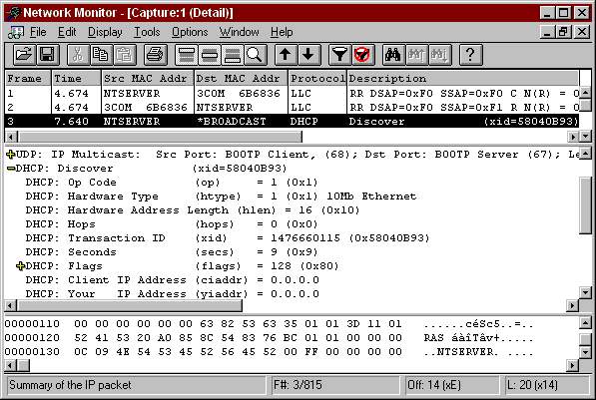The height and width of the screenshot is (400, 596).
Task: Click hex pane scroll left arrow
Action: click(10, 365)
